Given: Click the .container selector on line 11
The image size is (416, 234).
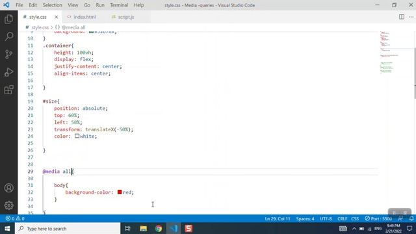Looking at the screenshot, I should pyautogui.click(x=58, y=45).
